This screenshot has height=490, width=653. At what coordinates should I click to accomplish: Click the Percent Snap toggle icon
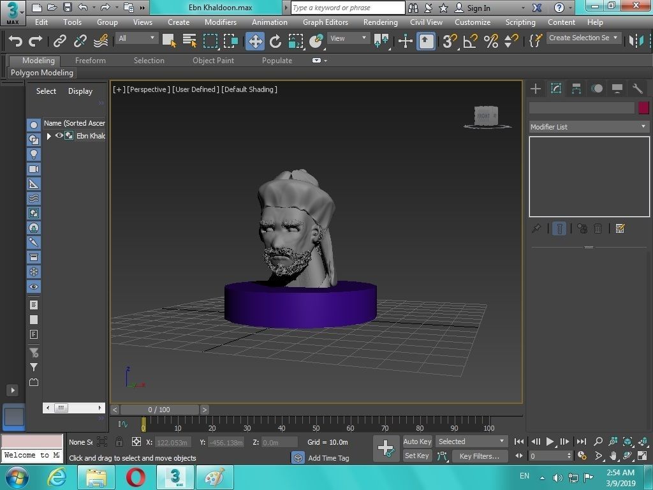point(490,41)
